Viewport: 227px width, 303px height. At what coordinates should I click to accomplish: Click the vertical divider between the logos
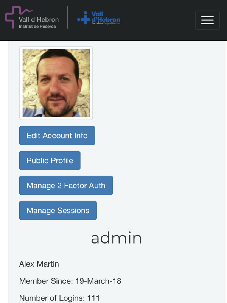(68, 17)
